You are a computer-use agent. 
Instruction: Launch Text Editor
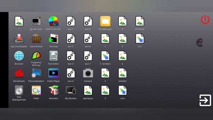click(54, 56)
